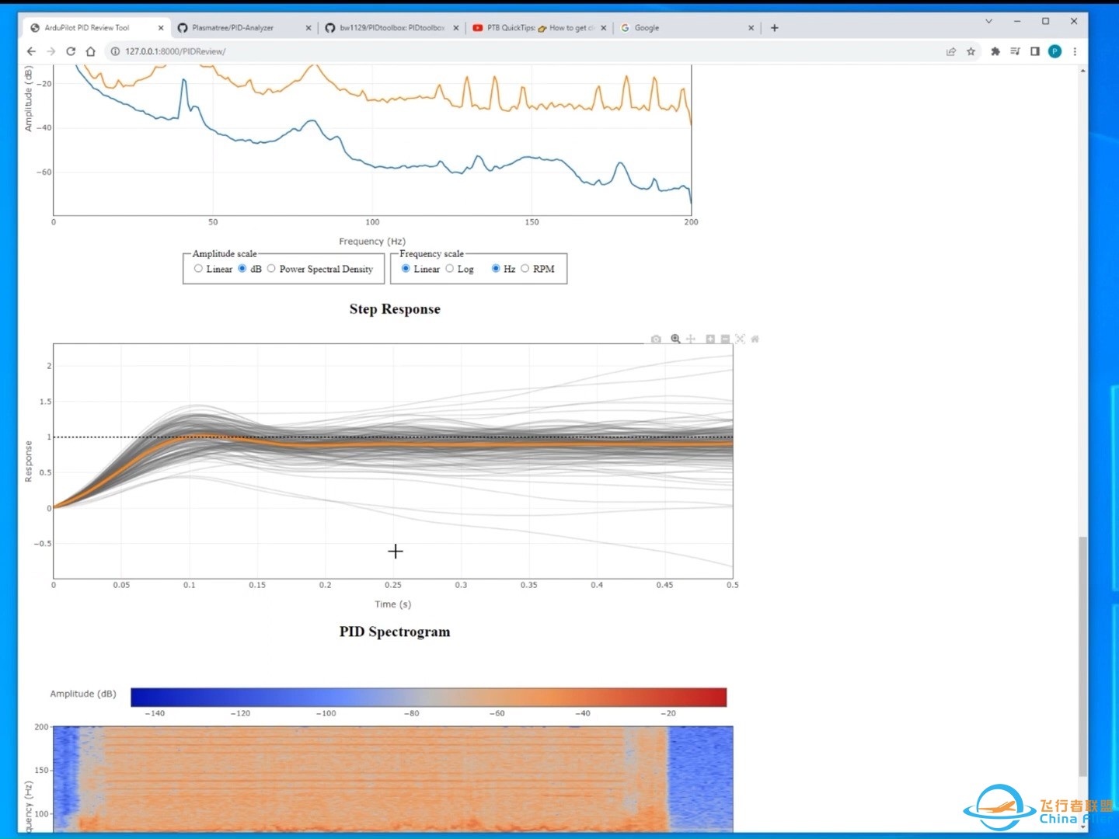Reset Step Response plot axes (home icon)
Viewport: 1119px width, 839px height.
(x=755, y=339)
